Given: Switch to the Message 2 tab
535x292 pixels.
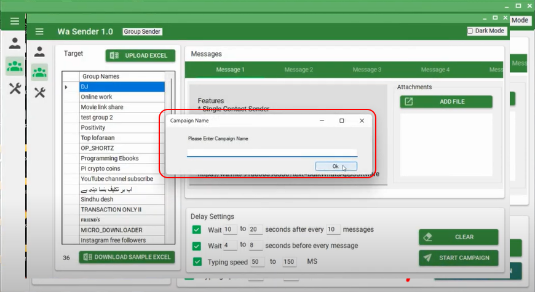Looking at the screenshot, I should [x=298, y=69].
